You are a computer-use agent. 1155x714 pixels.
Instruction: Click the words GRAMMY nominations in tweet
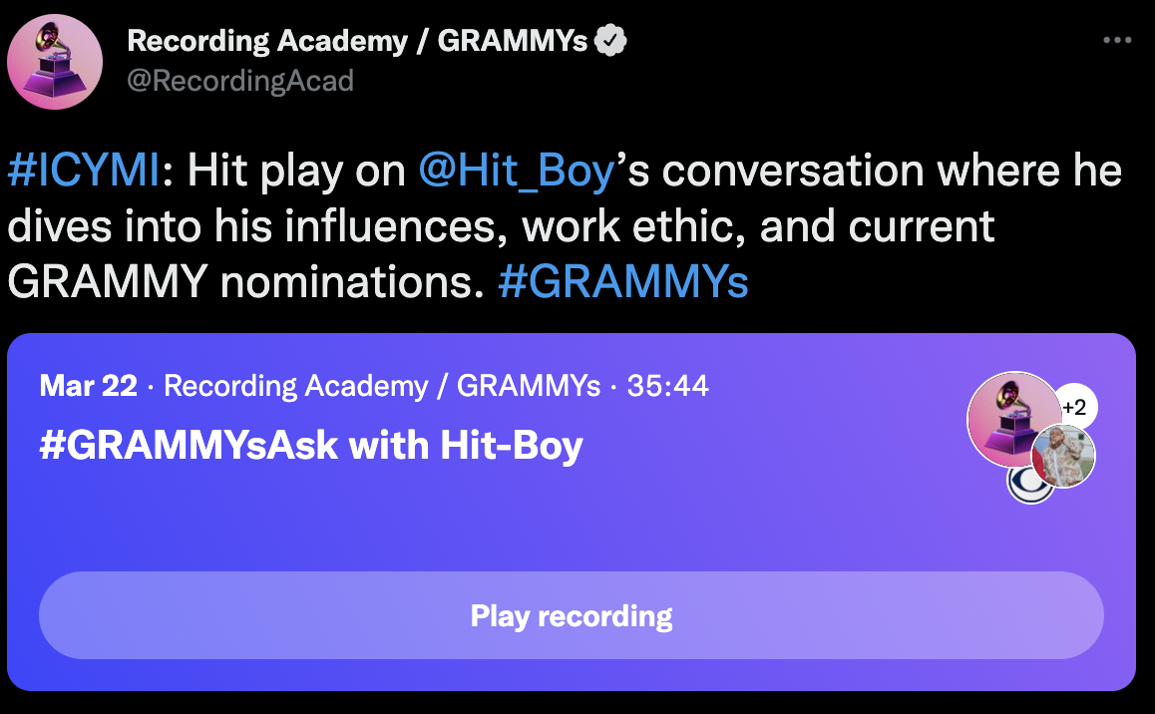coord(246,282)
